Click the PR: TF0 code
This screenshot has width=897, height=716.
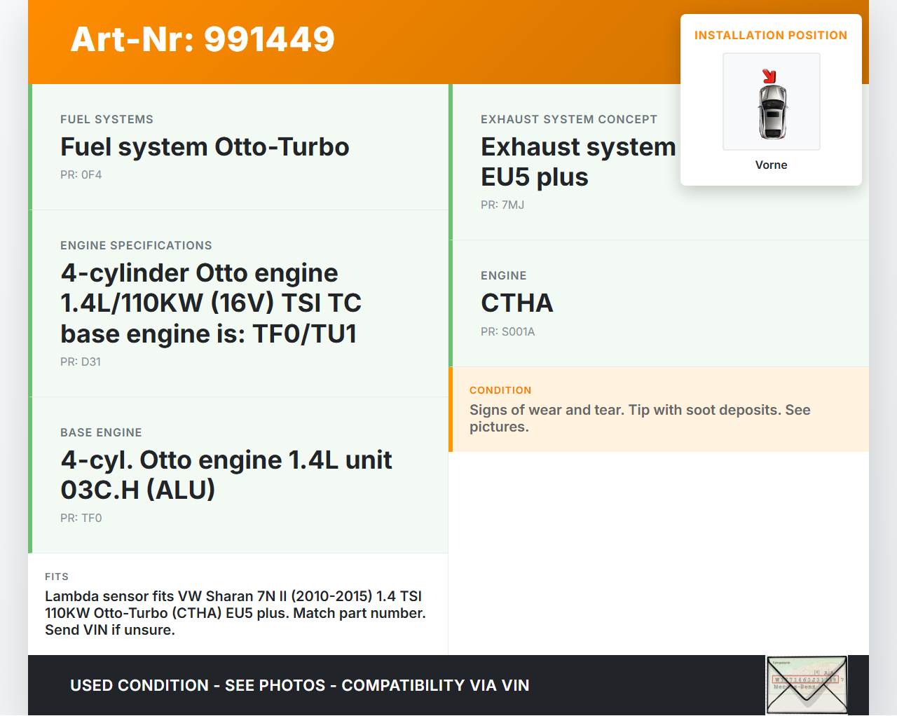[81, 518]
